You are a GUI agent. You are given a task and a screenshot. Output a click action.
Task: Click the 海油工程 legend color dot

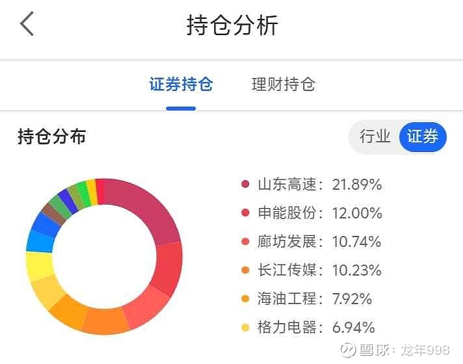tap(245, 299)
